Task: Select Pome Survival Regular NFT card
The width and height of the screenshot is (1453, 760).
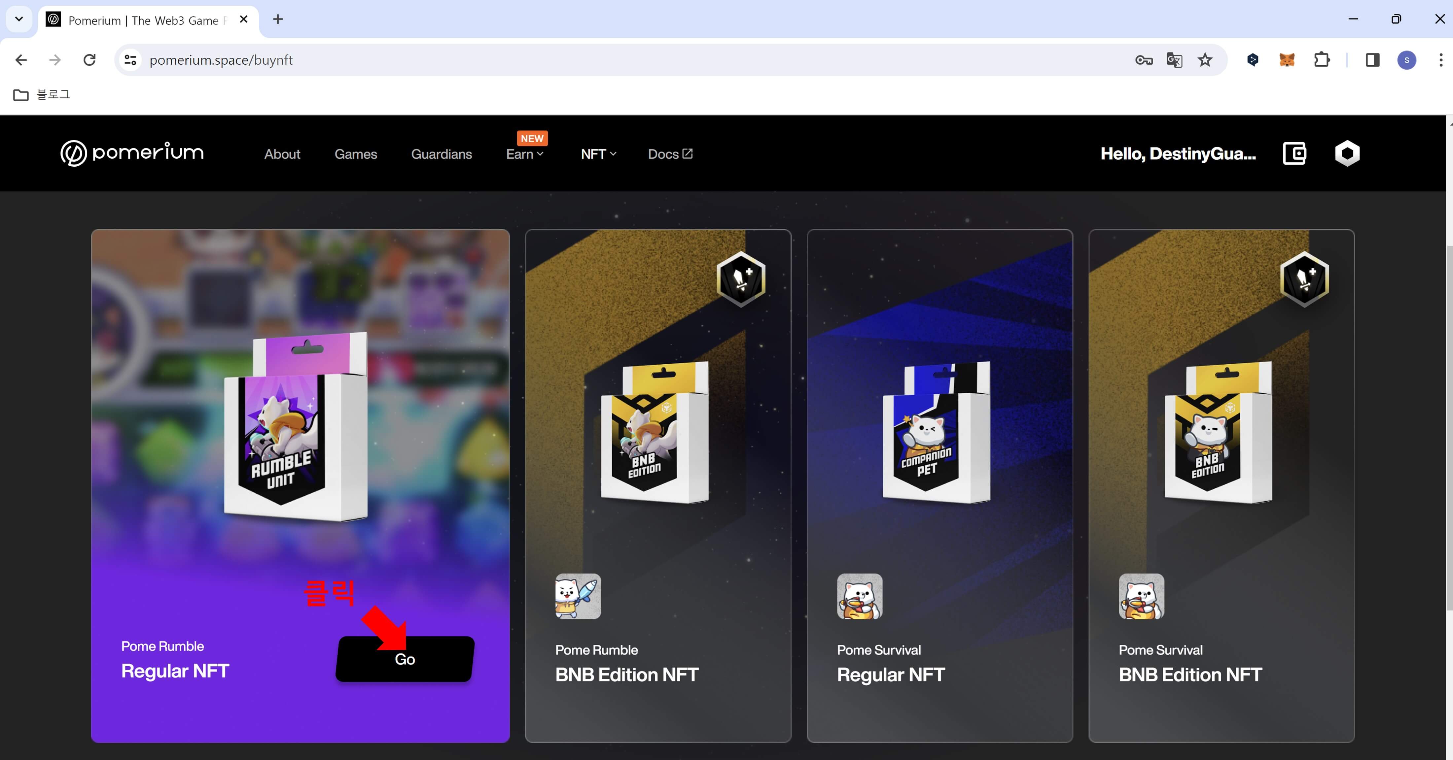Action: click(x=939, y=485)
